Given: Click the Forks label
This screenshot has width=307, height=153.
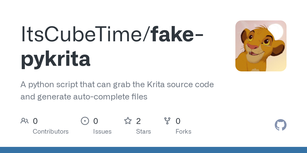Looking at the screenshot, I should 183,132.
